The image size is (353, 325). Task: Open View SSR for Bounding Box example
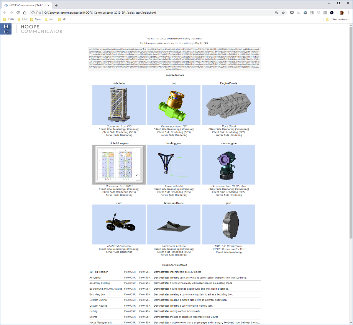[144, 294]
